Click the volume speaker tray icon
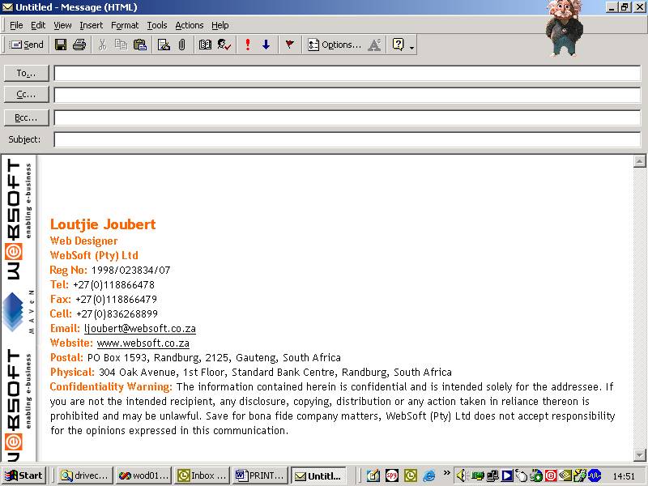Screen dimensions: 648x486 (x=461, y=475)
